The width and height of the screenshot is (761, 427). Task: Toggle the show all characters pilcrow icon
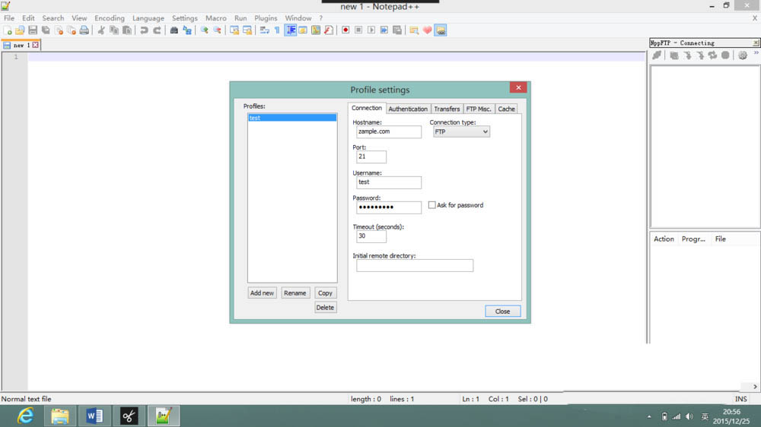[x=277, y=30]
